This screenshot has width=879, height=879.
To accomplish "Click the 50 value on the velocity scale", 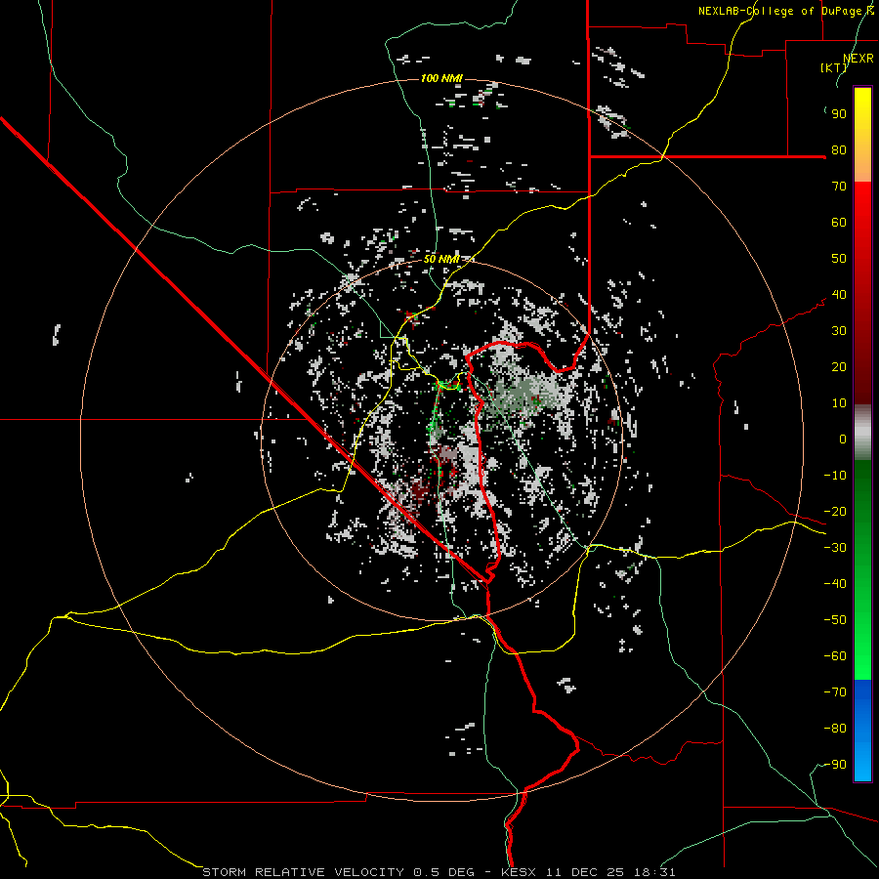I will (839, 259).
